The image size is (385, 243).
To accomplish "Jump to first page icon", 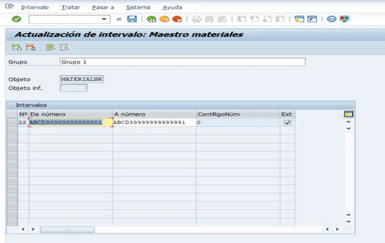I will [242, 19].
